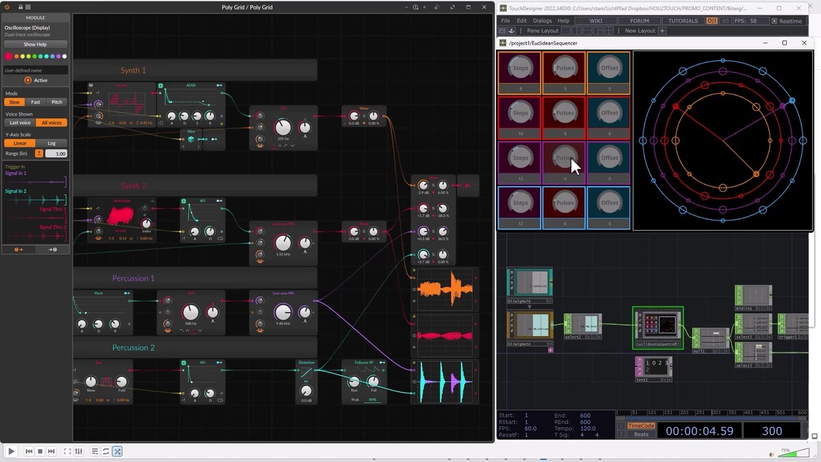821x462 pixels.
Task: Click the Show Help button
Action: [35, 44]
